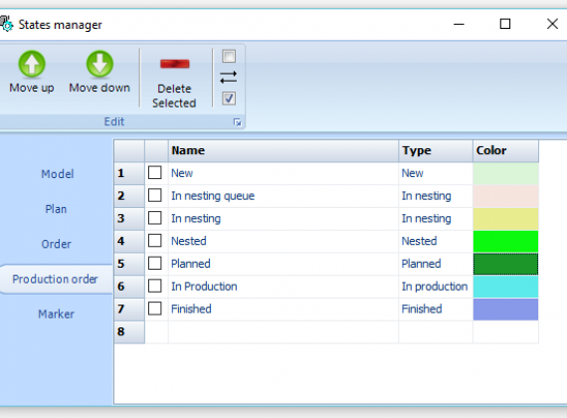567x418 pixels.
Task: Check the box for In Production
Action: coord(155,286)
